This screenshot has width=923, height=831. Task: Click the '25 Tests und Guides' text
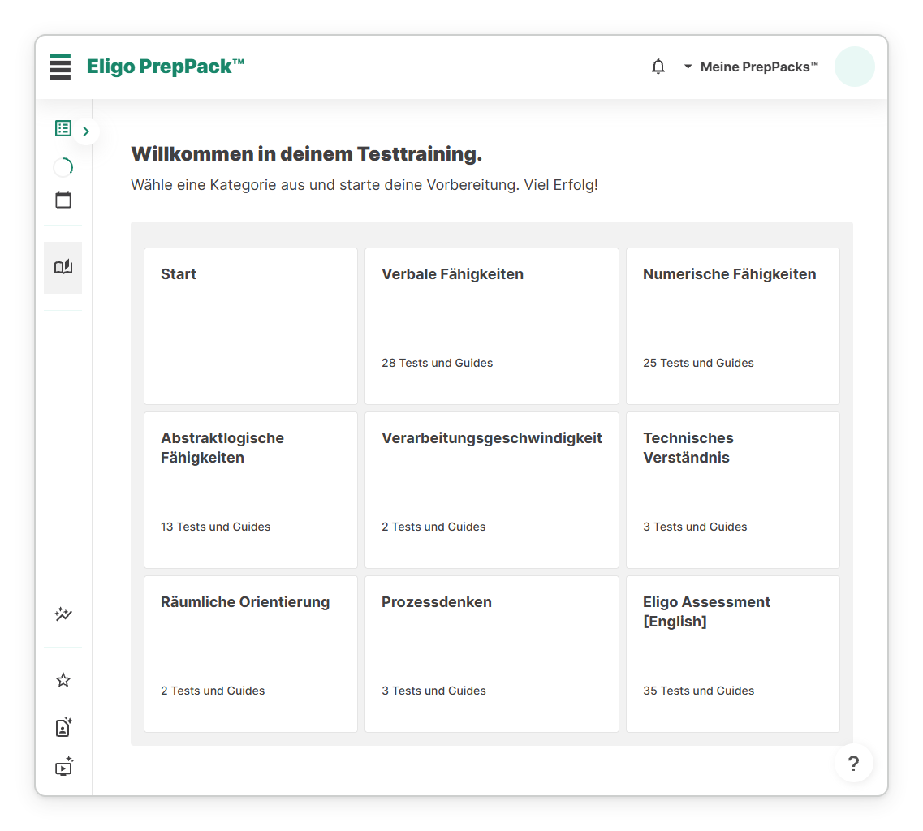pos(698,363)
